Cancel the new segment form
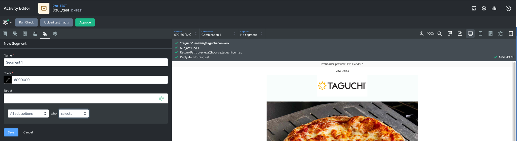Image resolution: width=517 pixels, height=141 pixels. point(28,132)
